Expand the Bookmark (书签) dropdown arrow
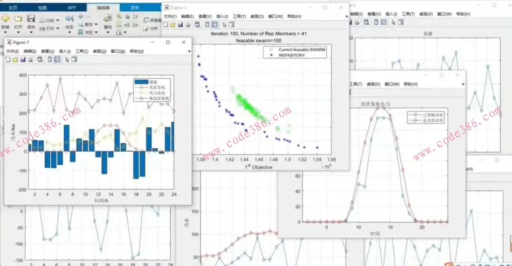Image resolution: width=512 pixels, height=266 pixels. point(96,32)
